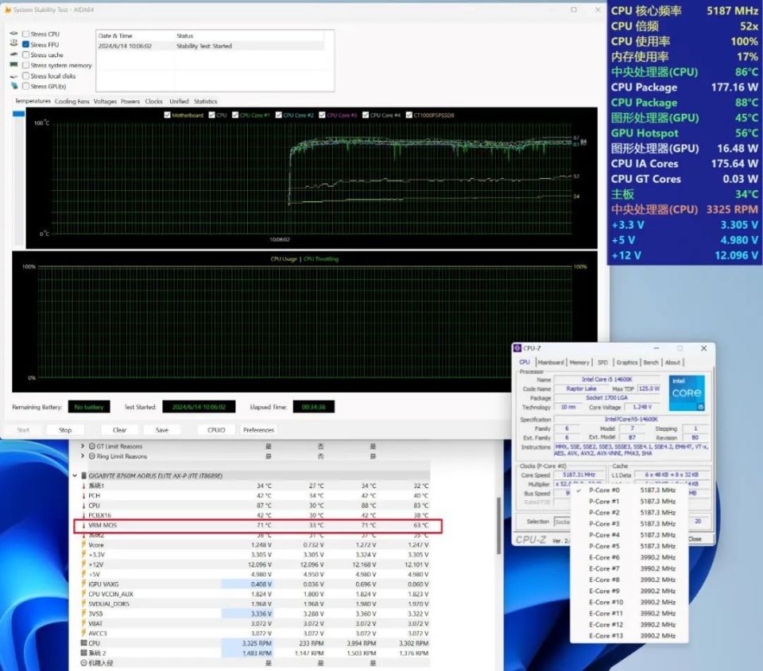
Task: Pick E-Core #13 from the core list
Action: [x=629, y=635]
